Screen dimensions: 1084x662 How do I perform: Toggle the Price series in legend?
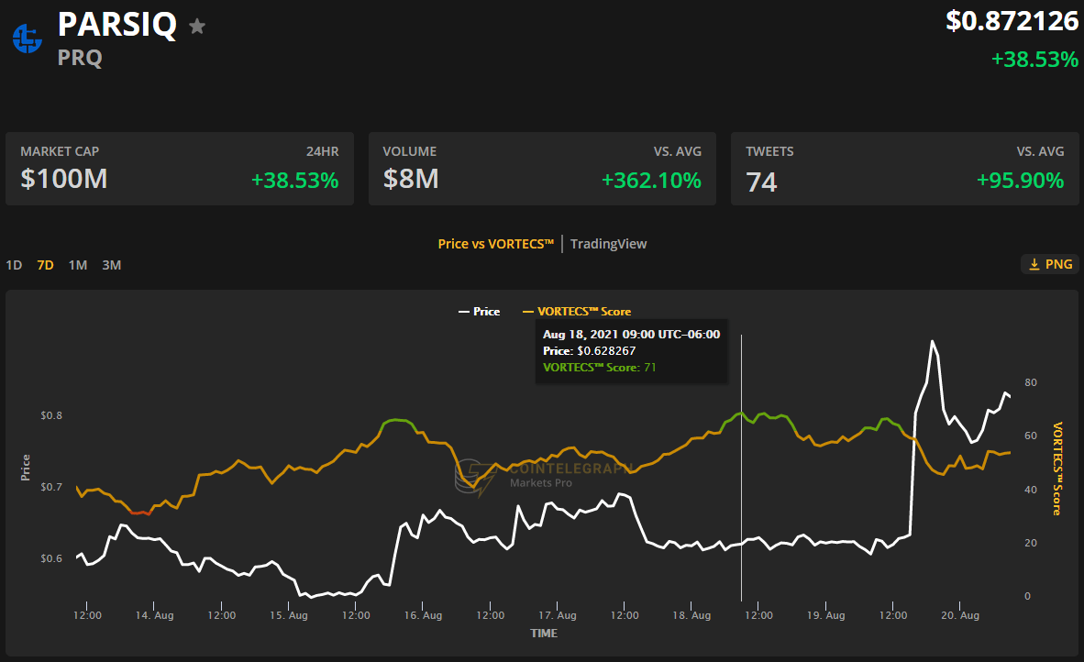(479, 312)
